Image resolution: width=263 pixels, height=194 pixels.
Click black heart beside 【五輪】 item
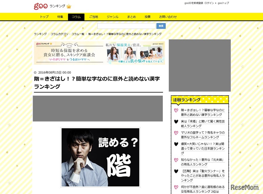(x=176, y=171)
